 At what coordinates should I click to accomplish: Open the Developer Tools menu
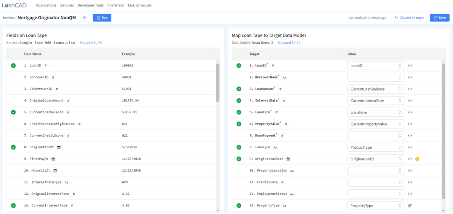[x=91, y=5]
